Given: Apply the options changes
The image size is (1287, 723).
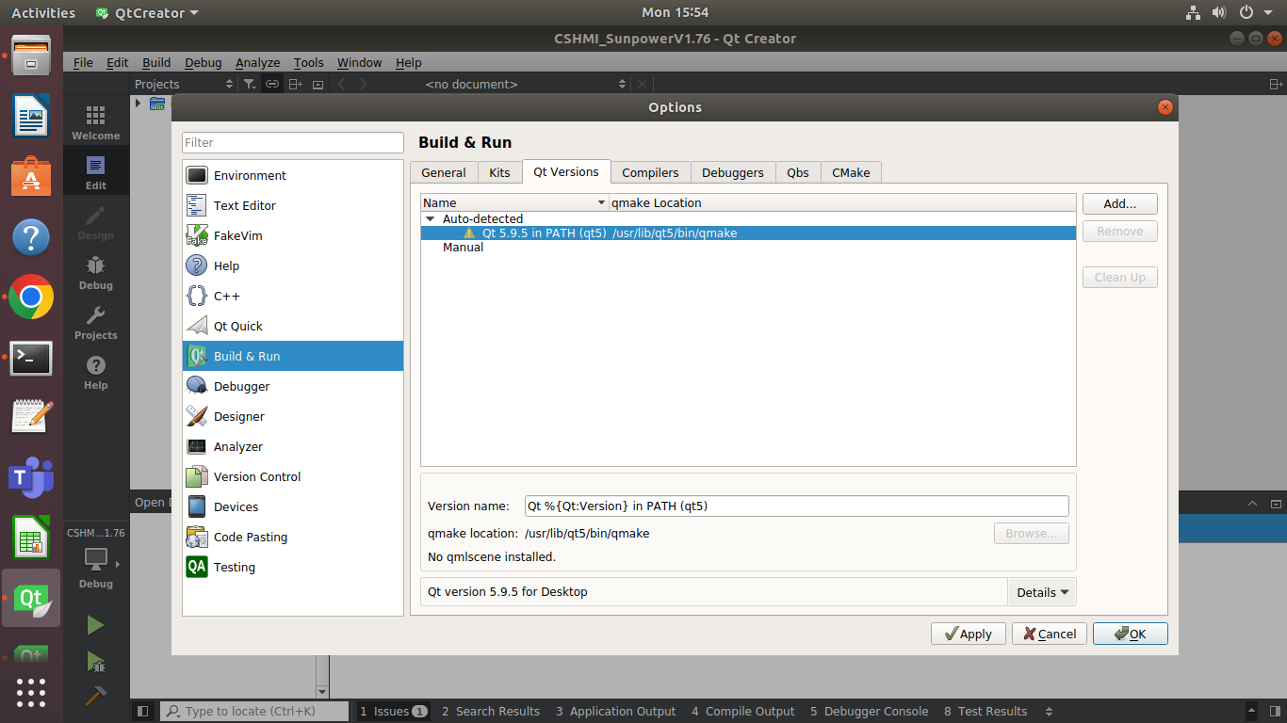Looking at the screenshot, I should tap(968, 634).
